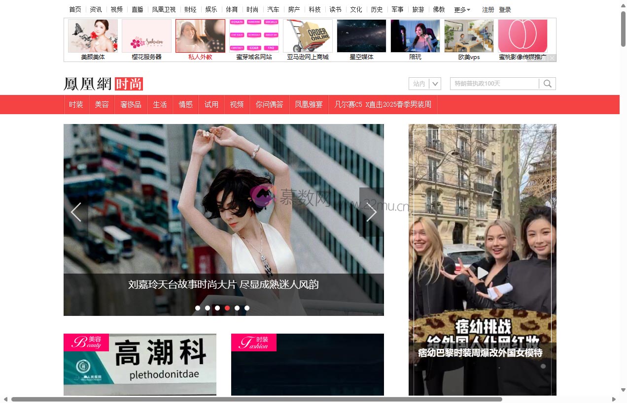Screen dimensions: 627x403
Task: Advance carousel with the right arrow
Action: pos(371,212)
